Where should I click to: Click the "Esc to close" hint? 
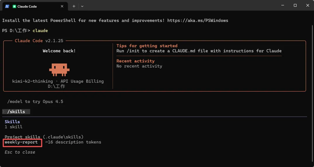pyautogui.click(x=20, y=152)
